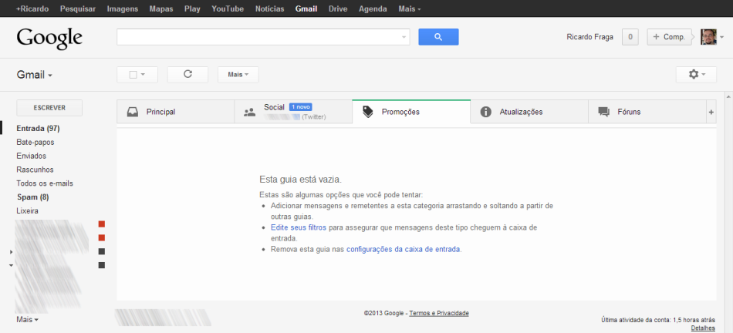Open Play in the top bar
The image size is (733, 333).
(x=192, y=9)
